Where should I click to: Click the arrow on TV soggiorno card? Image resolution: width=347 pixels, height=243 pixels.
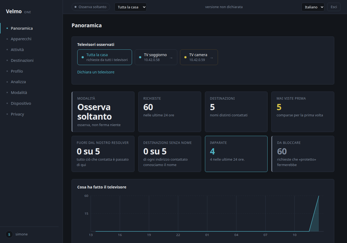pyautogui.click(x=171, y=58)
